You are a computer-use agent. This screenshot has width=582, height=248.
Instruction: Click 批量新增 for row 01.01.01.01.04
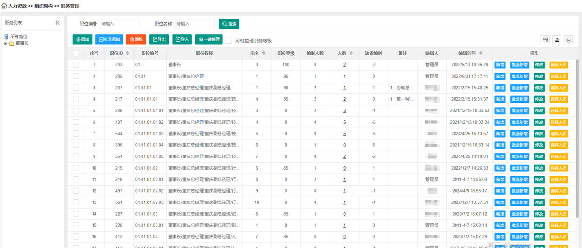[x=519, y=145]
